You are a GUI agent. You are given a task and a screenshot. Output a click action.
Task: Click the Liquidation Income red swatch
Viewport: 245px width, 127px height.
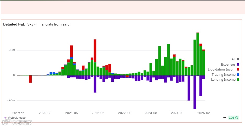coord(238,69)
